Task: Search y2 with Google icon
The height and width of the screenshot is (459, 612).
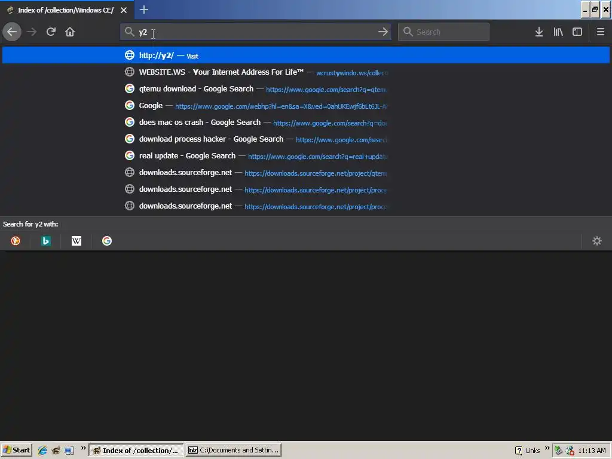Action: (107, 241)
